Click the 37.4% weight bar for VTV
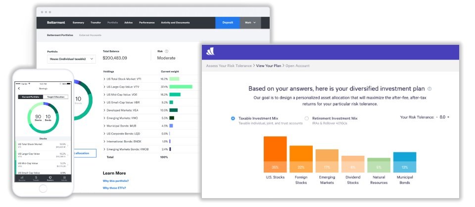Image resolution: width=475 pixels, height=207 pixels. pos(181,87)
